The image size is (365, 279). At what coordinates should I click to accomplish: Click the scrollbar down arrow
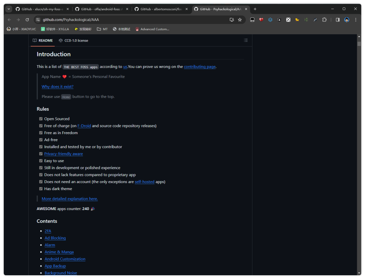click(359, 273)
